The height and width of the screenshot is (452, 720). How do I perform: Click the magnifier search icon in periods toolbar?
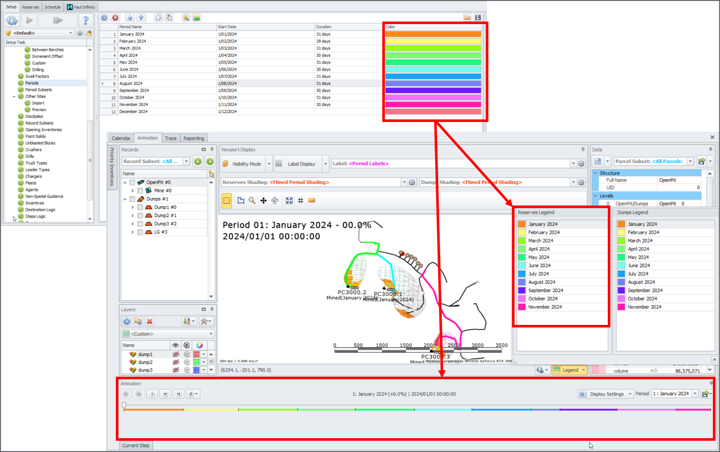click(186, 17)
